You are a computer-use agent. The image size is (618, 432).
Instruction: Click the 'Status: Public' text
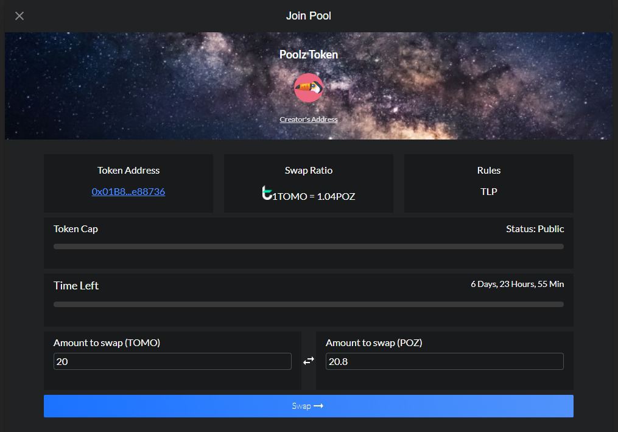click(x=535, y=229)
